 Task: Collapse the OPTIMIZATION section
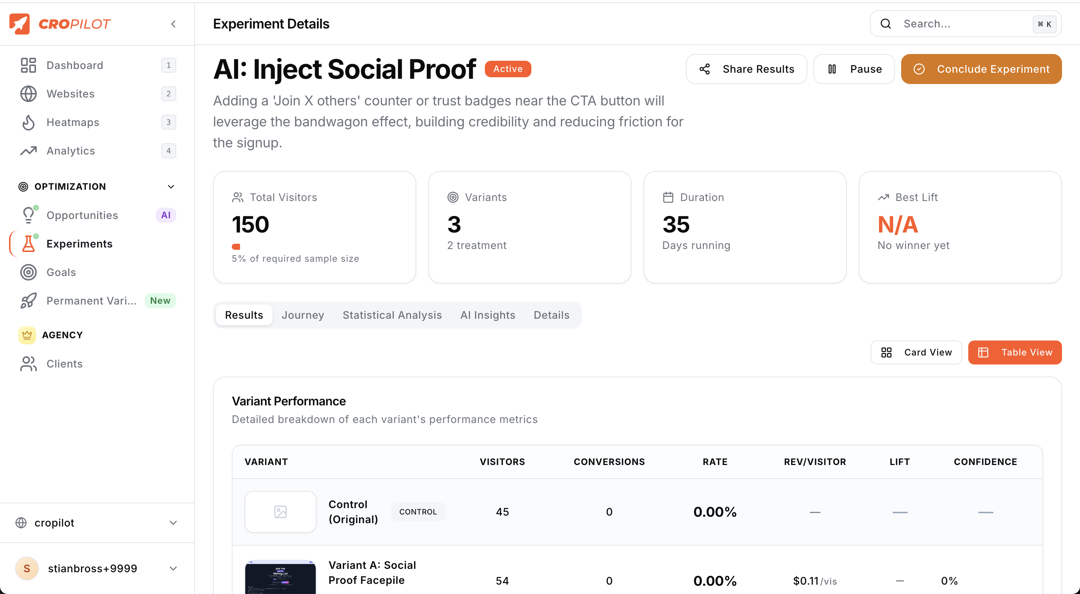171,186
